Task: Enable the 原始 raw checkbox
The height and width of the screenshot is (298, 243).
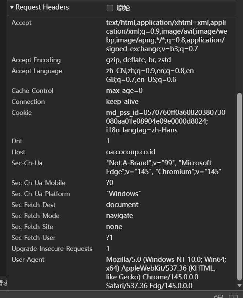Action: (x=110, y=8)
